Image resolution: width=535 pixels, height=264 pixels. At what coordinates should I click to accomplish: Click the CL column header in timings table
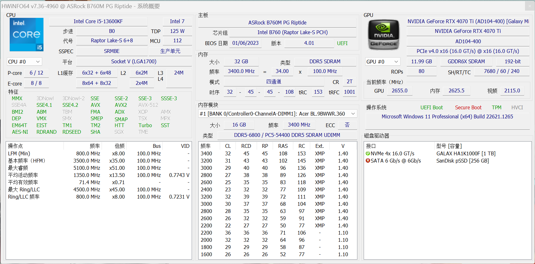[x=228, y=146]
